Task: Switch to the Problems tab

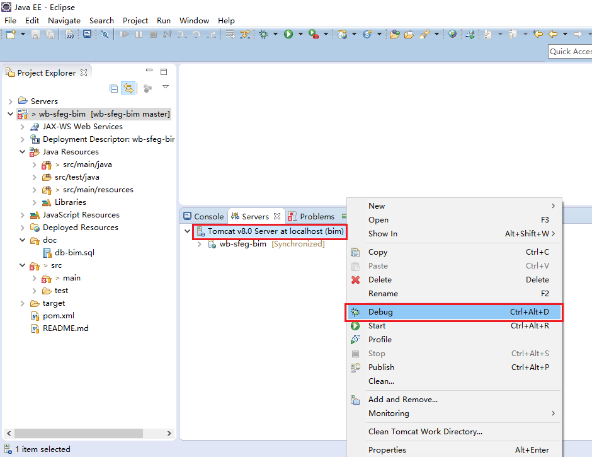Action: [x=312, y=216]
